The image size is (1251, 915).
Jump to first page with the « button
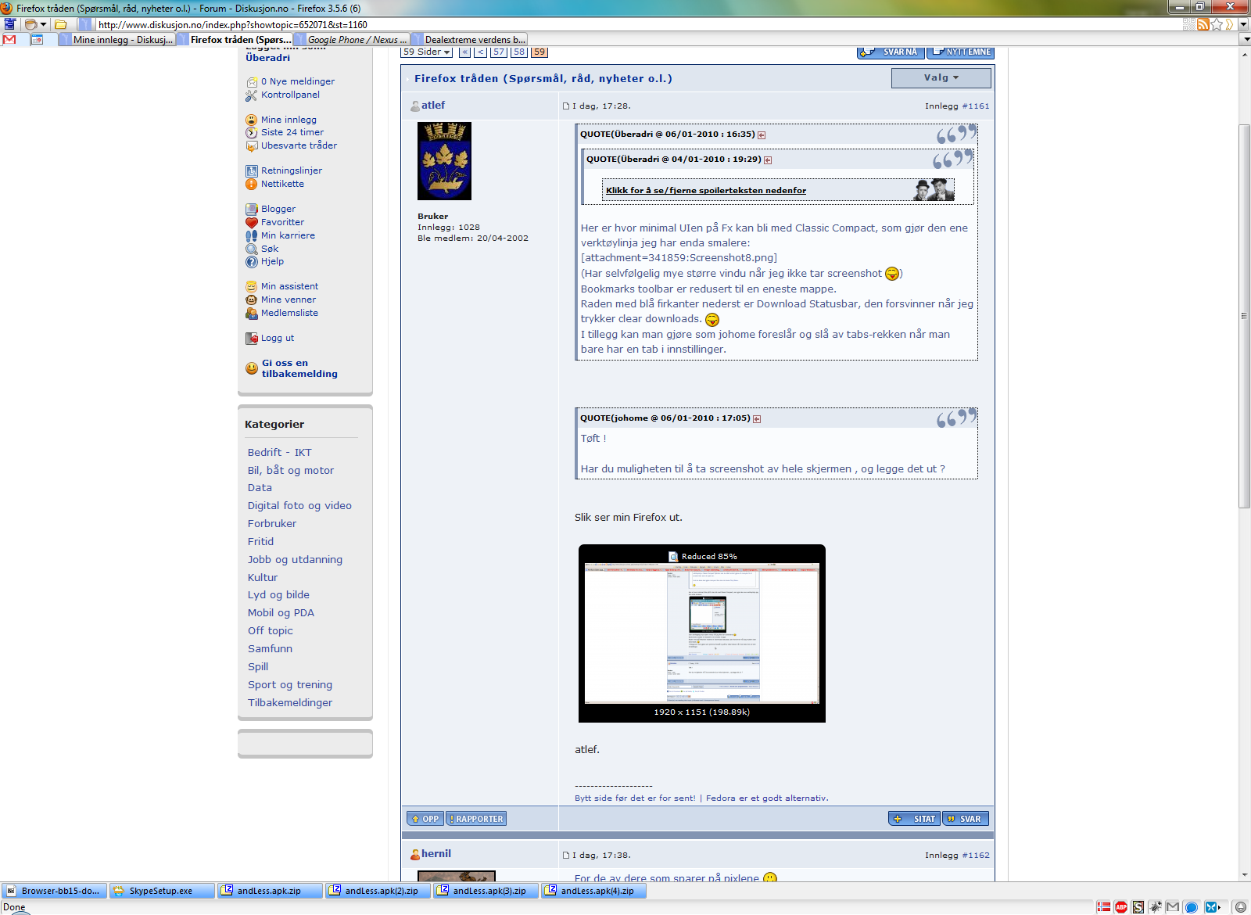pyautogui.click(x=464, y=52)
